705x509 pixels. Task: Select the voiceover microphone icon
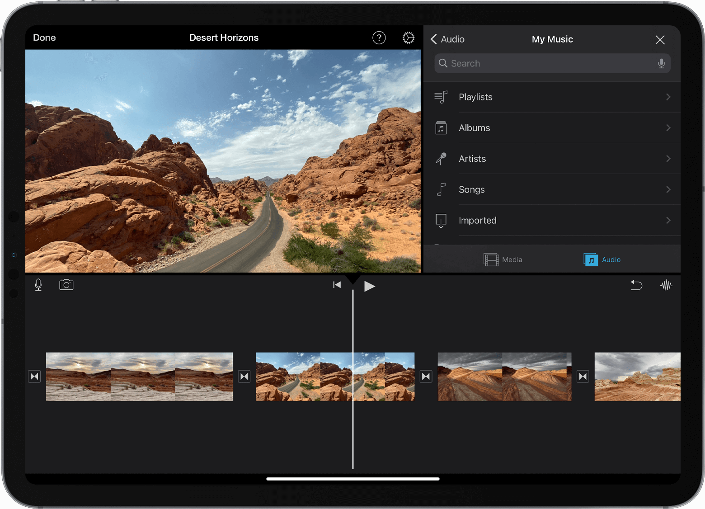(38, 284)
